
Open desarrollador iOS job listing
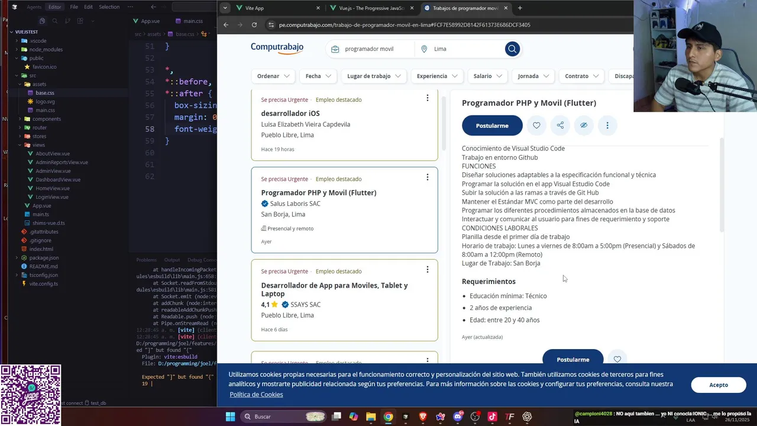point(290,113)
